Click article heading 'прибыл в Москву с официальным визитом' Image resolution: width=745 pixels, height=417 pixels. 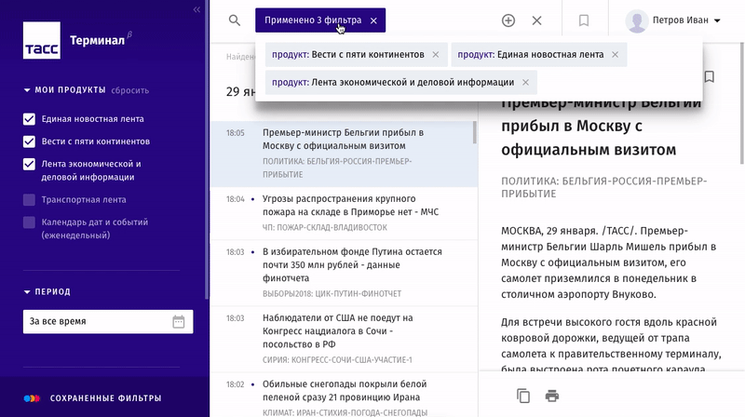(x=589, y=138)
